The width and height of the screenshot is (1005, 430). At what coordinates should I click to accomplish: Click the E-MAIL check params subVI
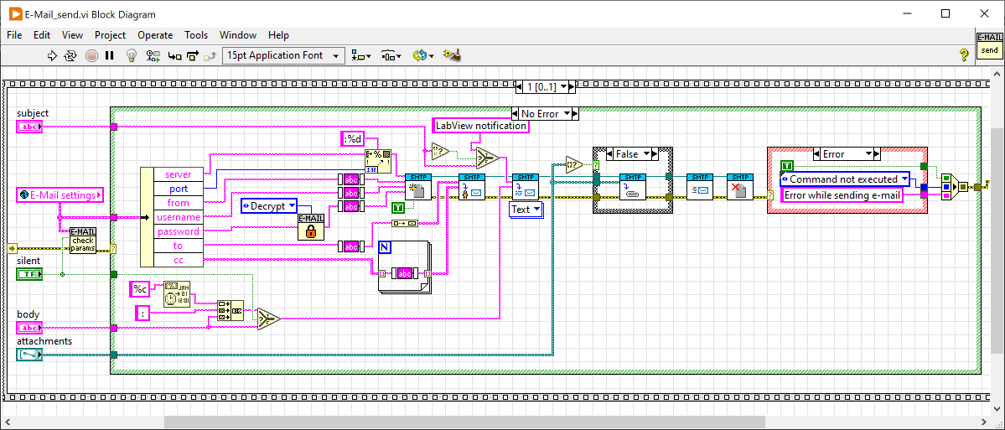[x=82, y=241]
